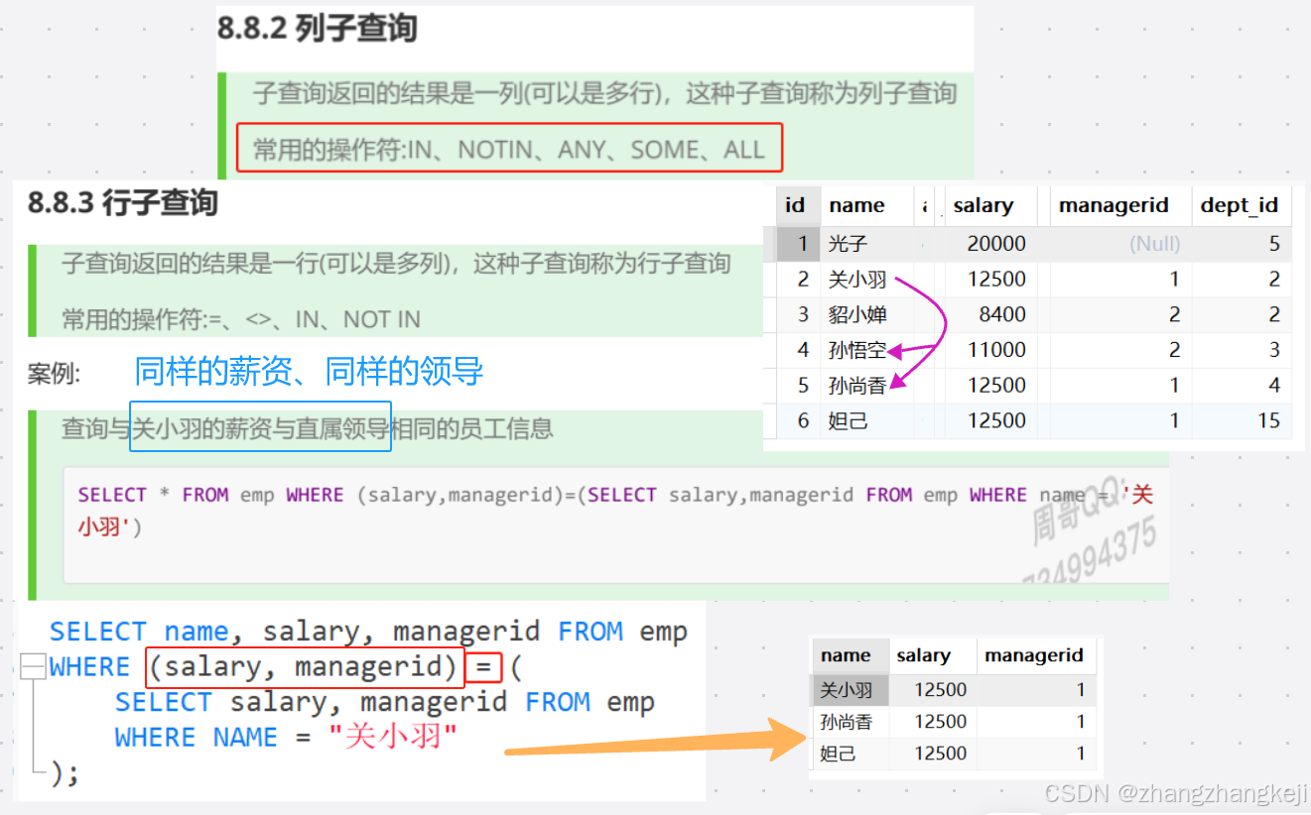Click the 'dept_id' column header in emp table
The image size is (1311, 815).
(x=1240, y=206)
